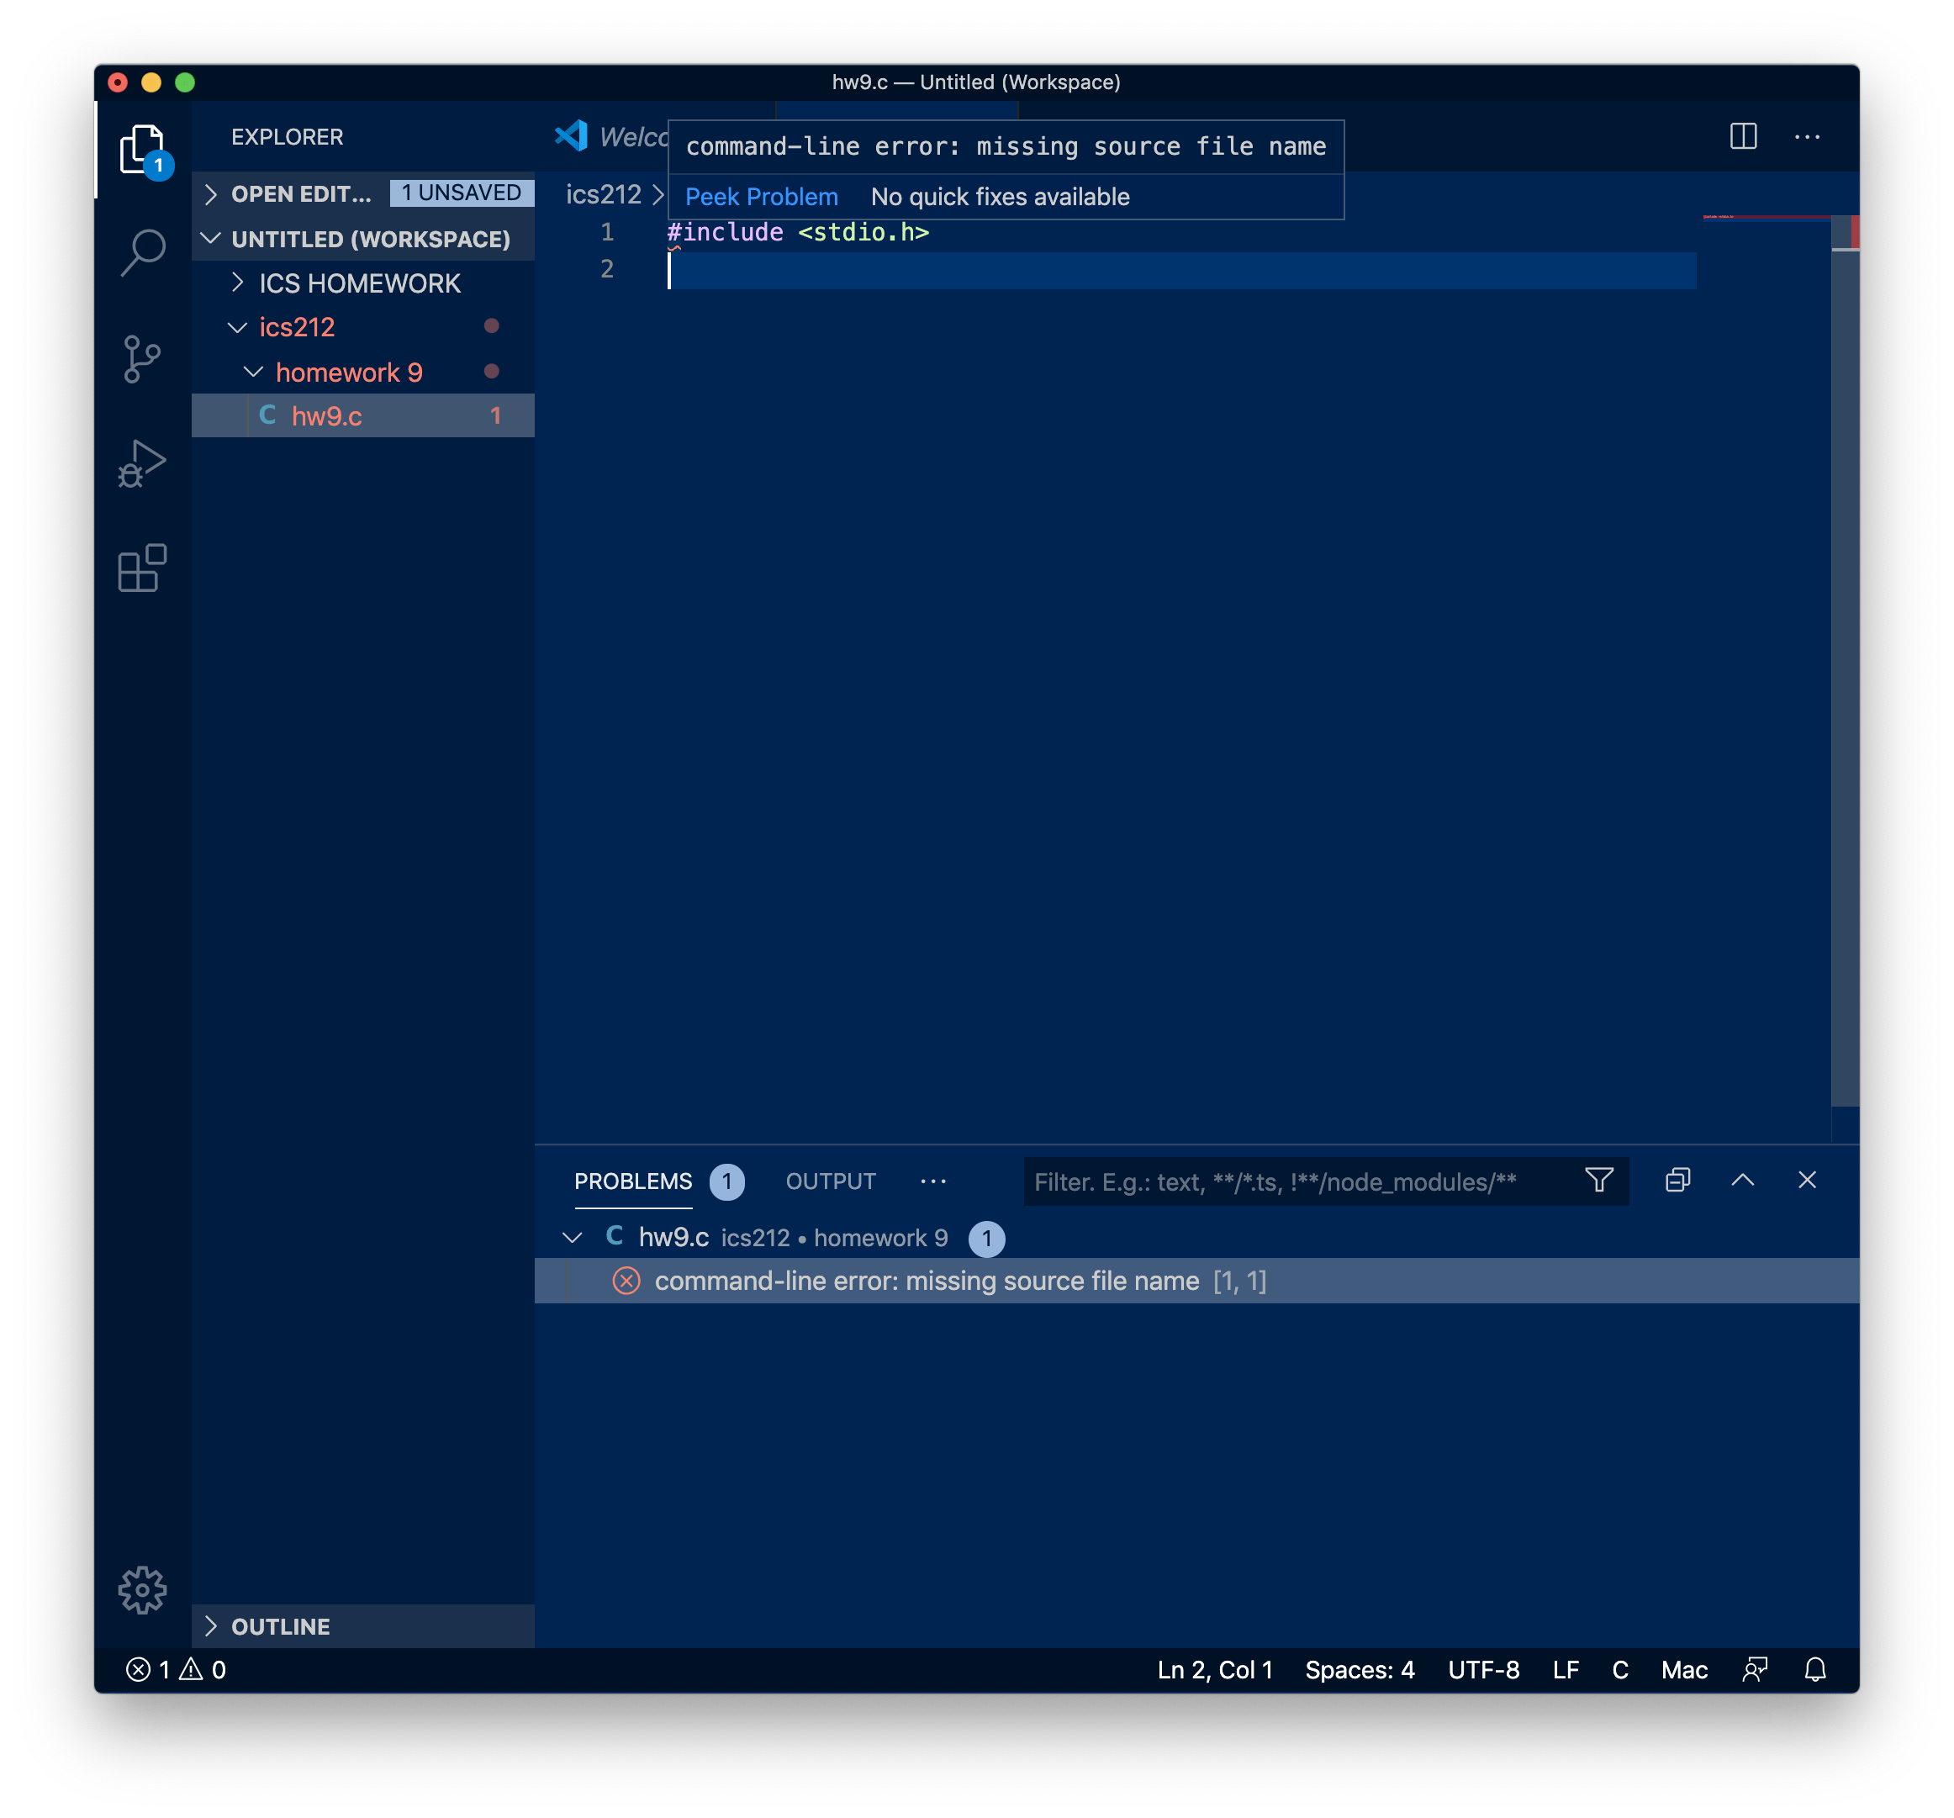
Task: Open the Run and Debug view
Action: coord(143,464)
